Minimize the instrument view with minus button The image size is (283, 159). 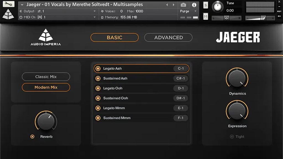click(279, 7)
